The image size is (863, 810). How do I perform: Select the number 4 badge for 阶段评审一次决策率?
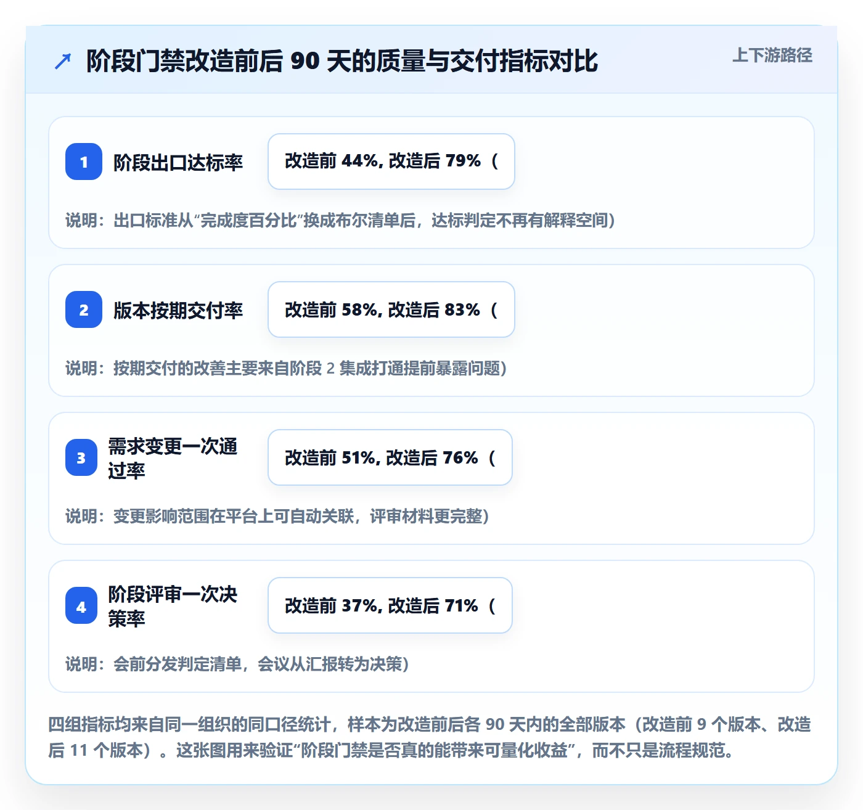click(81, 605)
